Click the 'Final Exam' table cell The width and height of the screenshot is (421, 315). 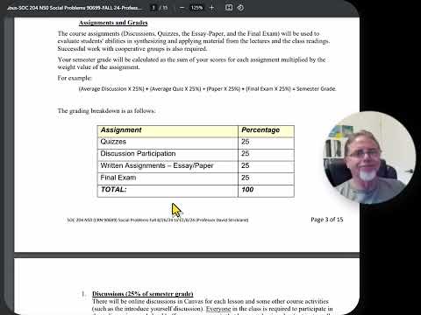tap(168, 178)
